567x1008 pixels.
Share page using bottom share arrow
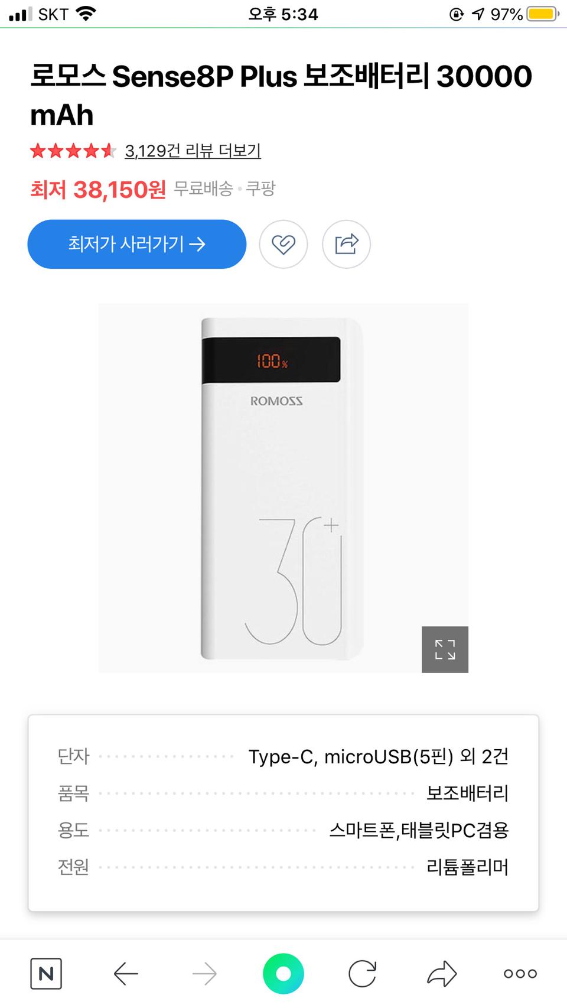click(x=442, y=973)
